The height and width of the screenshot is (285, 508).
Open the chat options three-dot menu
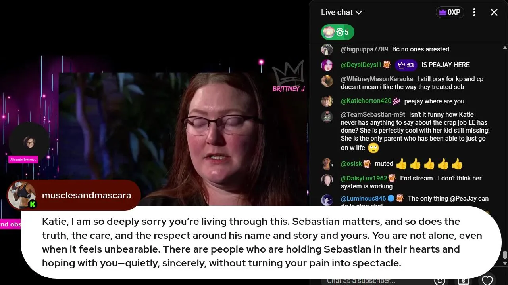click(x=474, y=12)
